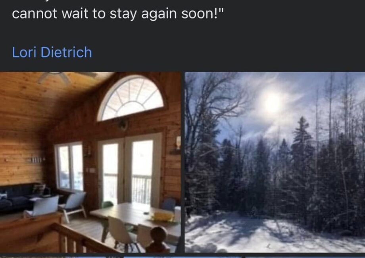Click the side window in cabin photo
Image resolution: width=365 pixels, height=258 pixels.
pyautogui.click(x=69, y=166)
